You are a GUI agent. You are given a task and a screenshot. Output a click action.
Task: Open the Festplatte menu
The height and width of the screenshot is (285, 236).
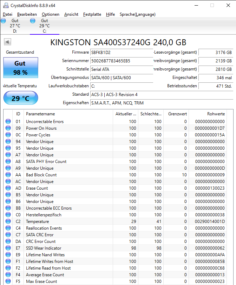(92, 14)
